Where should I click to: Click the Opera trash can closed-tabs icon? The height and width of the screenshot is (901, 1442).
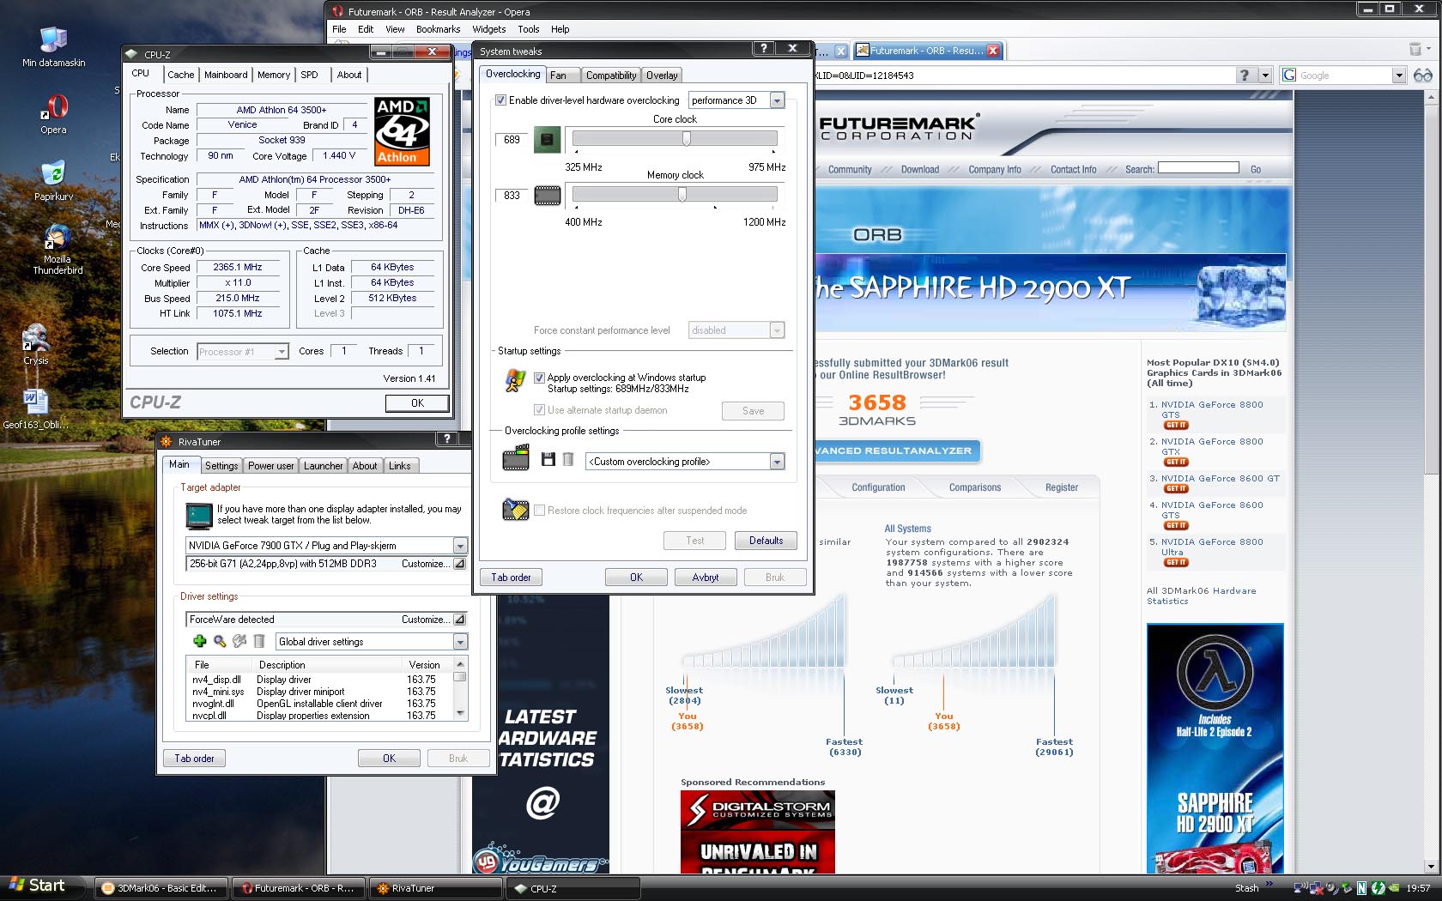(1415, 50)
